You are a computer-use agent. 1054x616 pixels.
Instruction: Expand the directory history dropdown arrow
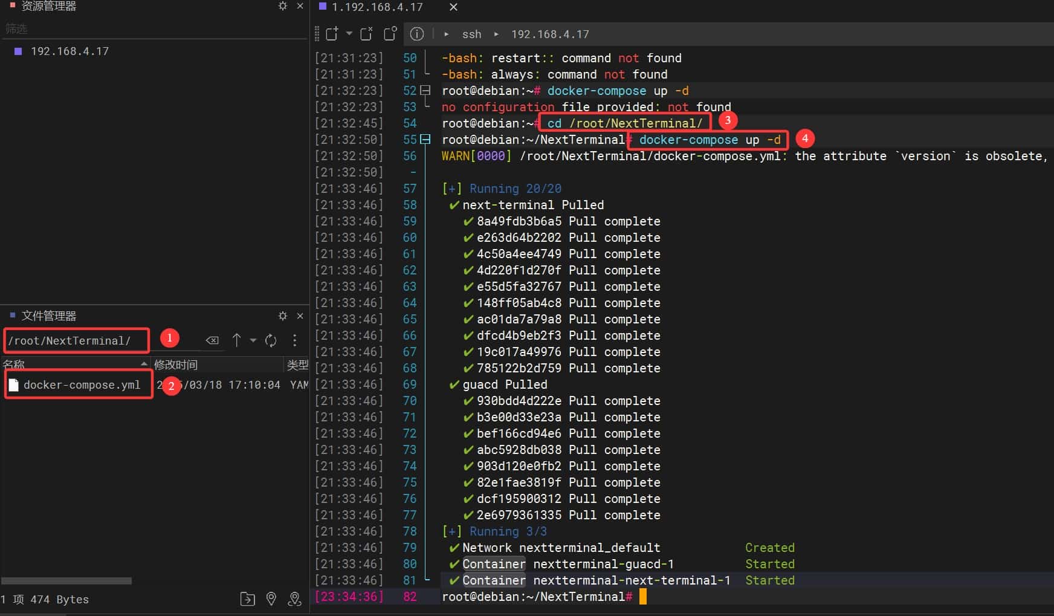tap(253, 340)
